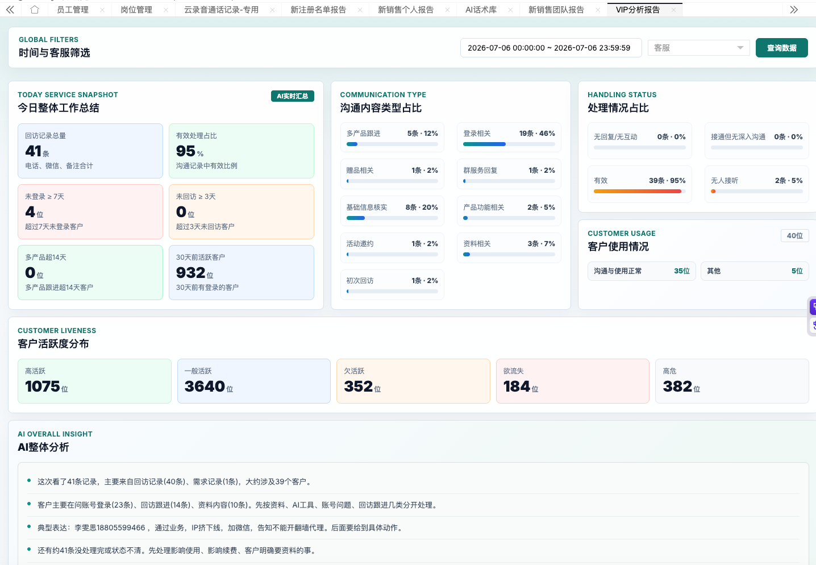Click the 资料相关 item
The image size is (816, 565).
point(509,248)
